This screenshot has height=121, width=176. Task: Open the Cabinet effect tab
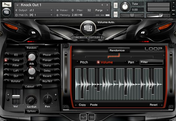[30, 86]
